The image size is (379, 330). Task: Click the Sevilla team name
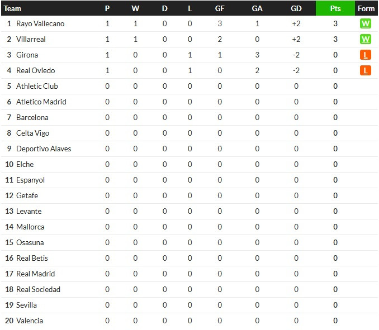26,305
